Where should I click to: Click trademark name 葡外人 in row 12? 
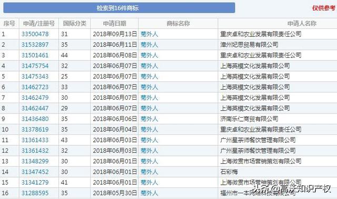click(150, 151)
